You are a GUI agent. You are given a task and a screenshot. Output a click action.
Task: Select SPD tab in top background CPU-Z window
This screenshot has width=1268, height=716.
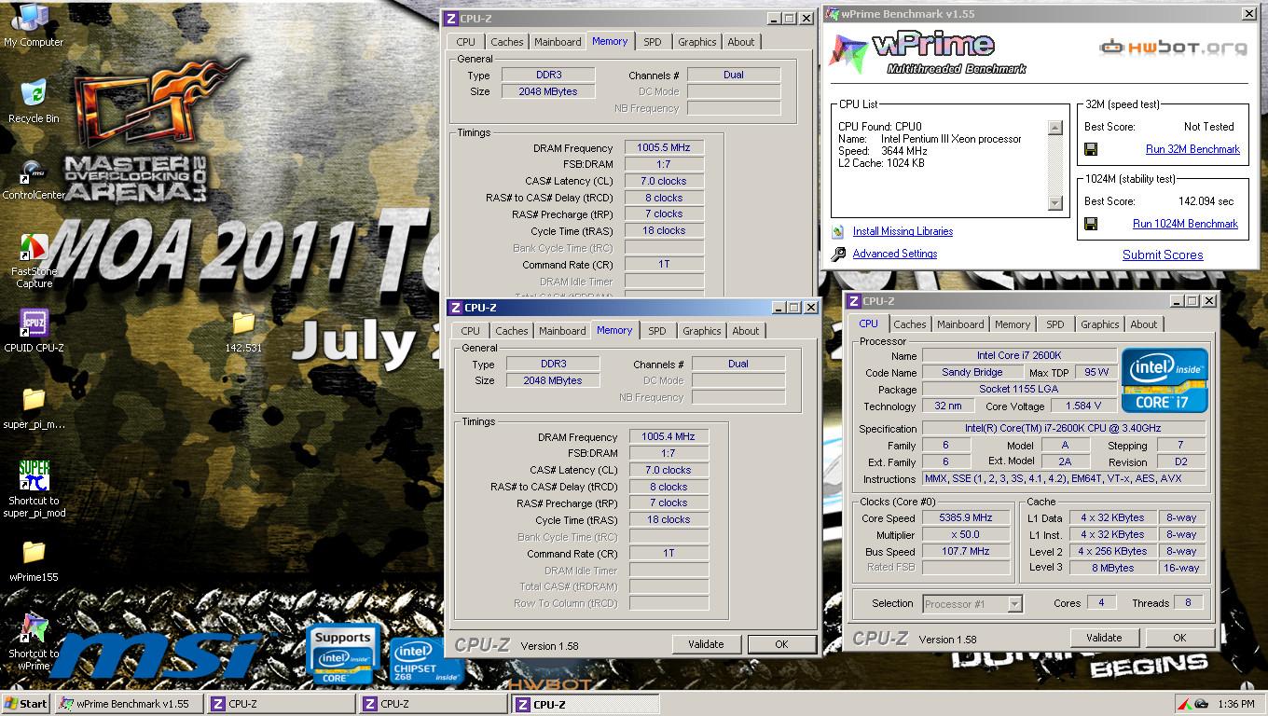click(653, 42)
